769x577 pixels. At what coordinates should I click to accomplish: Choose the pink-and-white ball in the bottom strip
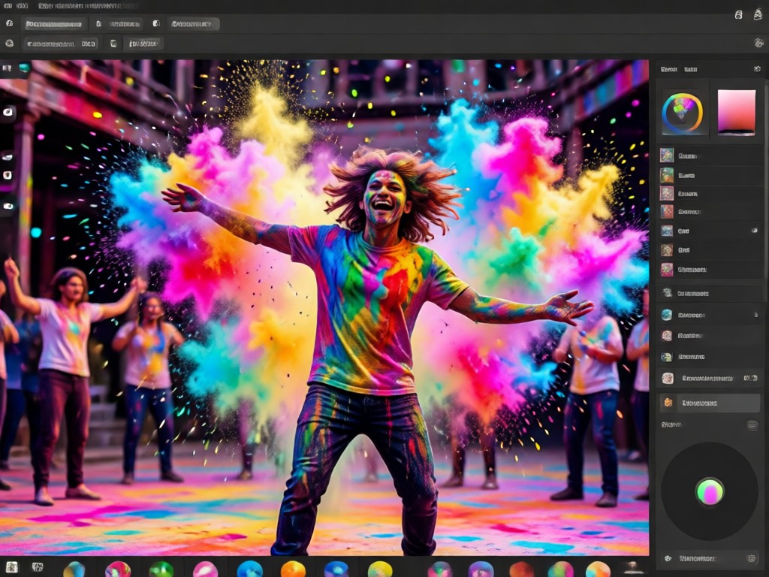(x=206, y=569)
